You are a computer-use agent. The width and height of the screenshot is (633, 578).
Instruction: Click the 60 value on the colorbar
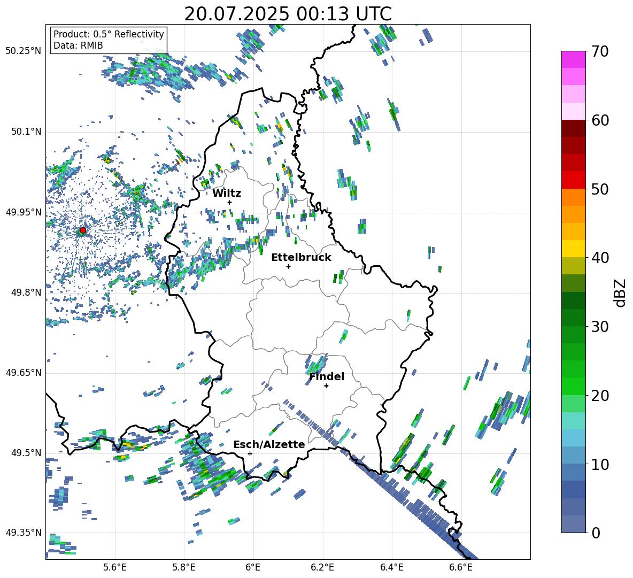[600, 120]
